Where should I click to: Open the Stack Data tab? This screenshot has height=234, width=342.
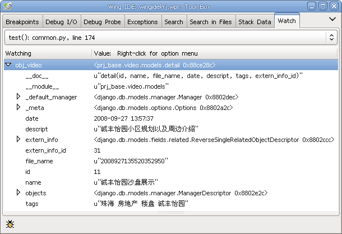click(254, 22)
